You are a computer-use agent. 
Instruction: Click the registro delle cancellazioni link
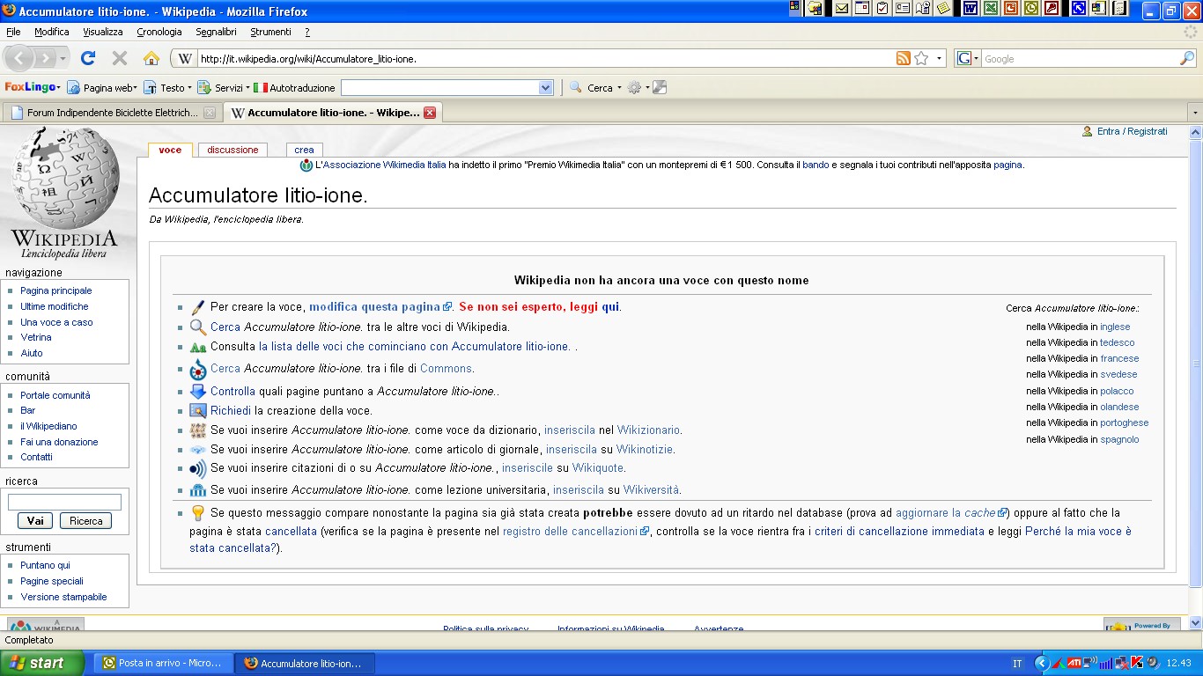pos(570,532)
